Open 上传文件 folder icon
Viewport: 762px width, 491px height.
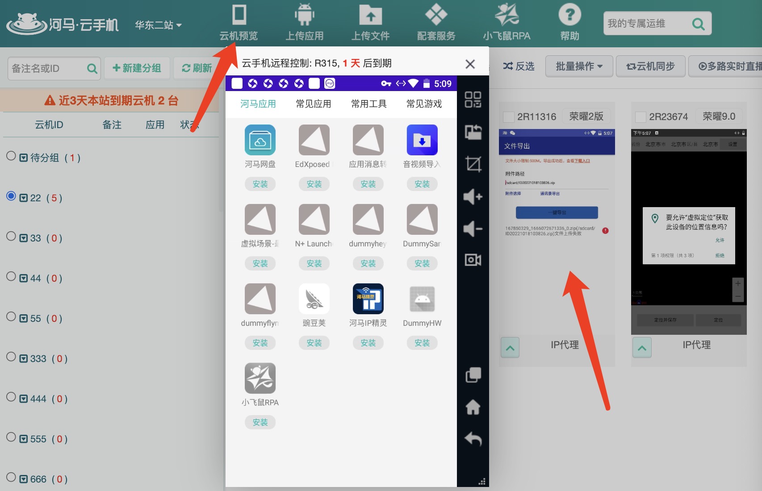point(371,15)
